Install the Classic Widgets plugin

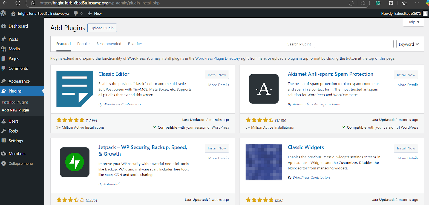pos(406,148)
